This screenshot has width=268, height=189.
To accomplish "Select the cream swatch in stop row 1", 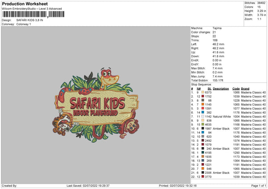I will (x=203, y=92).
